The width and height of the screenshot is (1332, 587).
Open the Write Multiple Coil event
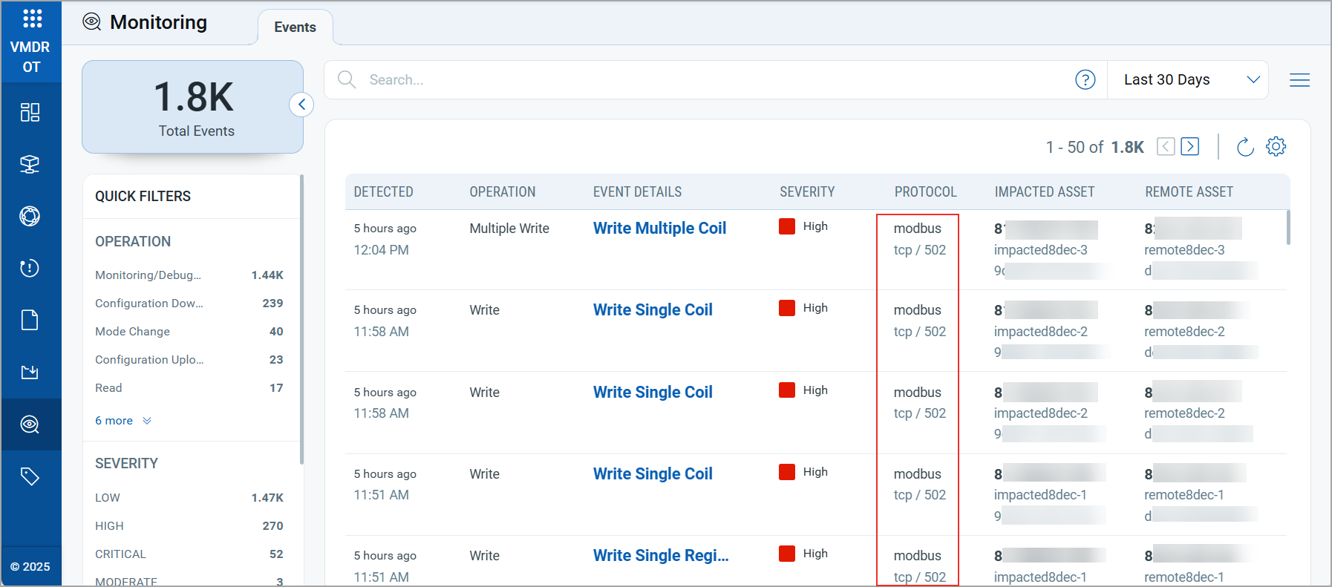pyautogui.click(x=659, y=229)
